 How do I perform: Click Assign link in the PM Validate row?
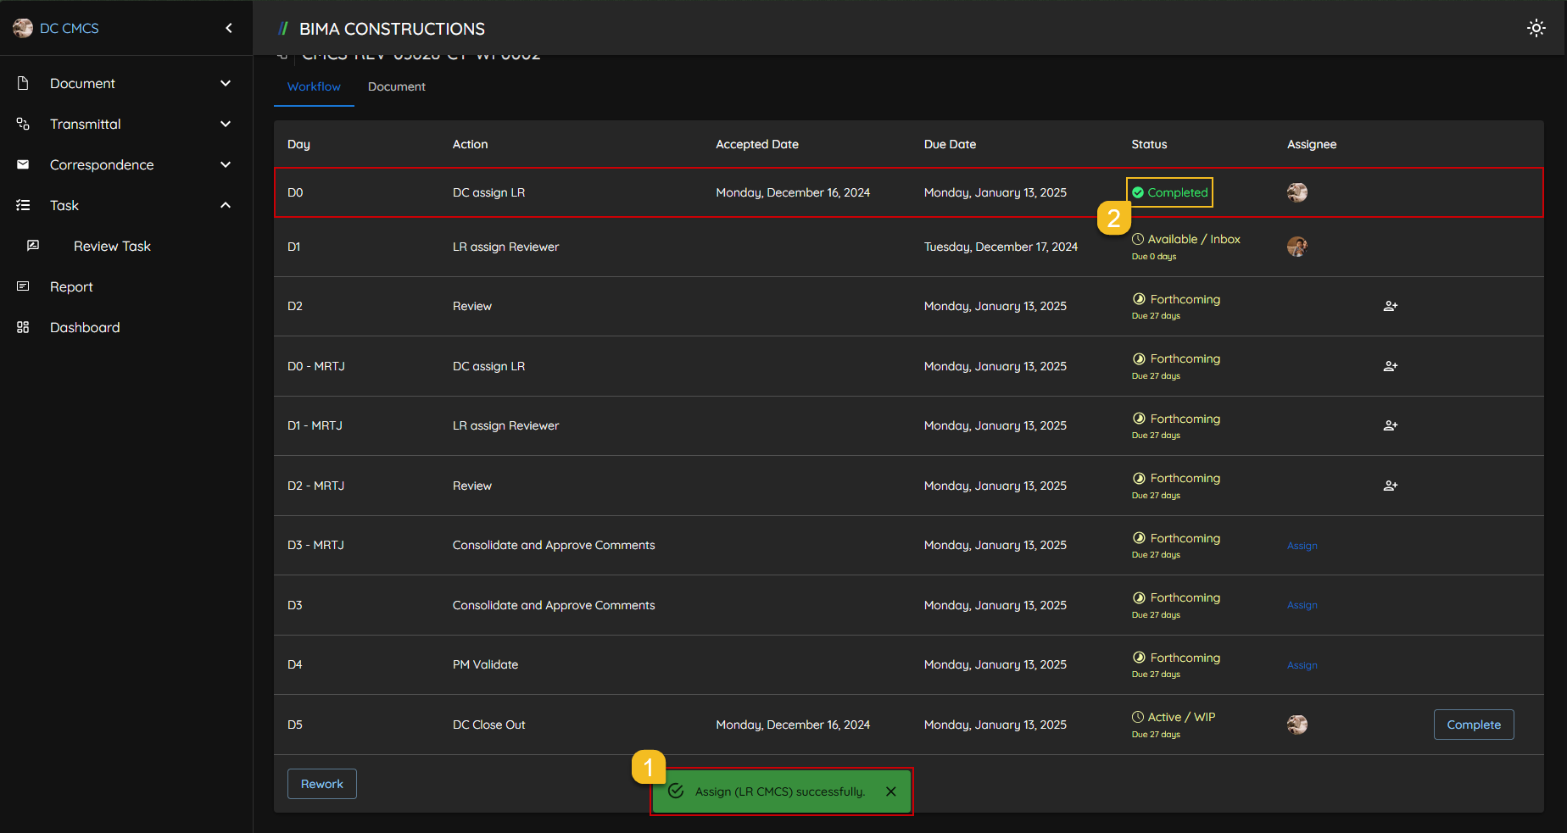click(1302, 665)
